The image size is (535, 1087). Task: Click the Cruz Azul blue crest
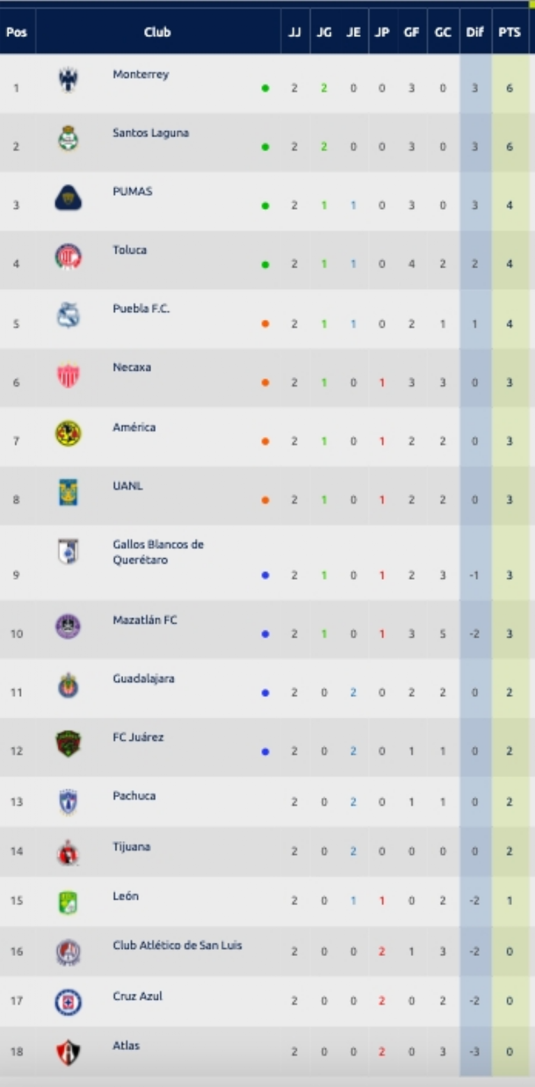[68, 1002]
